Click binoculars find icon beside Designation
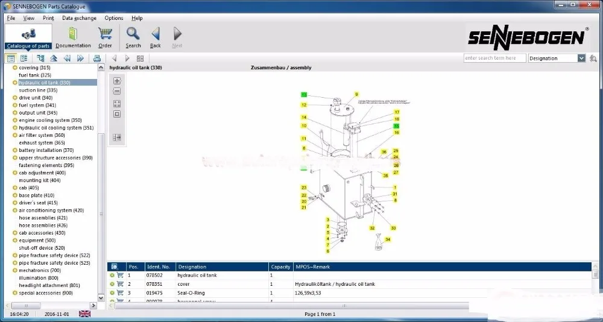The width and height of the screenshot is (603, 322). pos(593,58)
